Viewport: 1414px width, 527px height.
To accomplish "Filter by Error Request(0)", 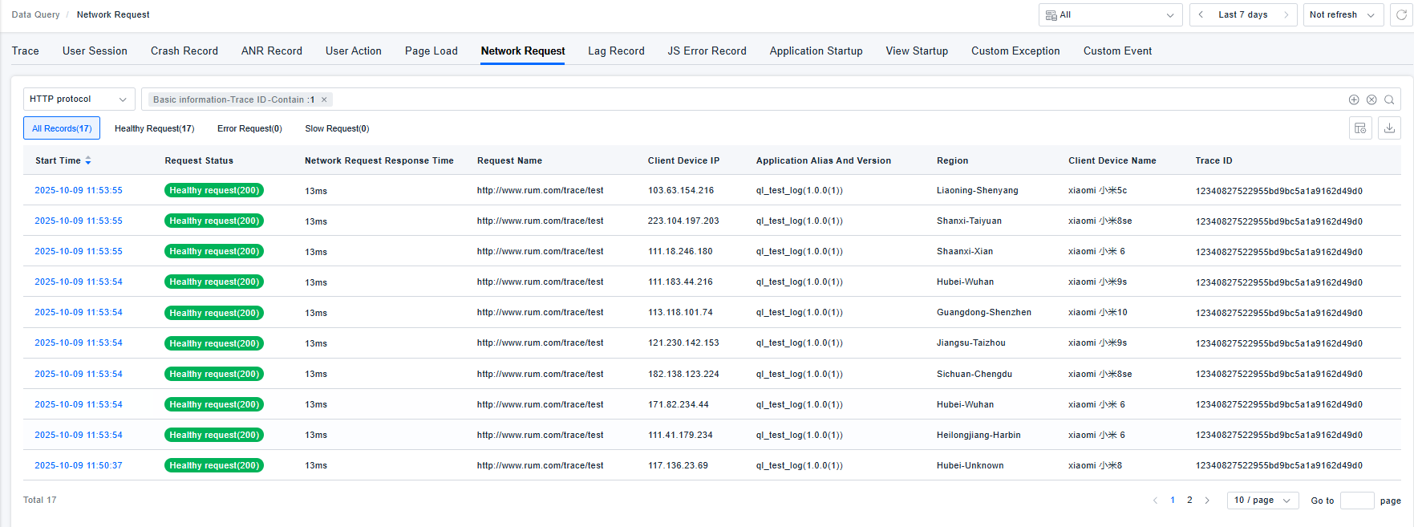I will (x=249, y=128).
